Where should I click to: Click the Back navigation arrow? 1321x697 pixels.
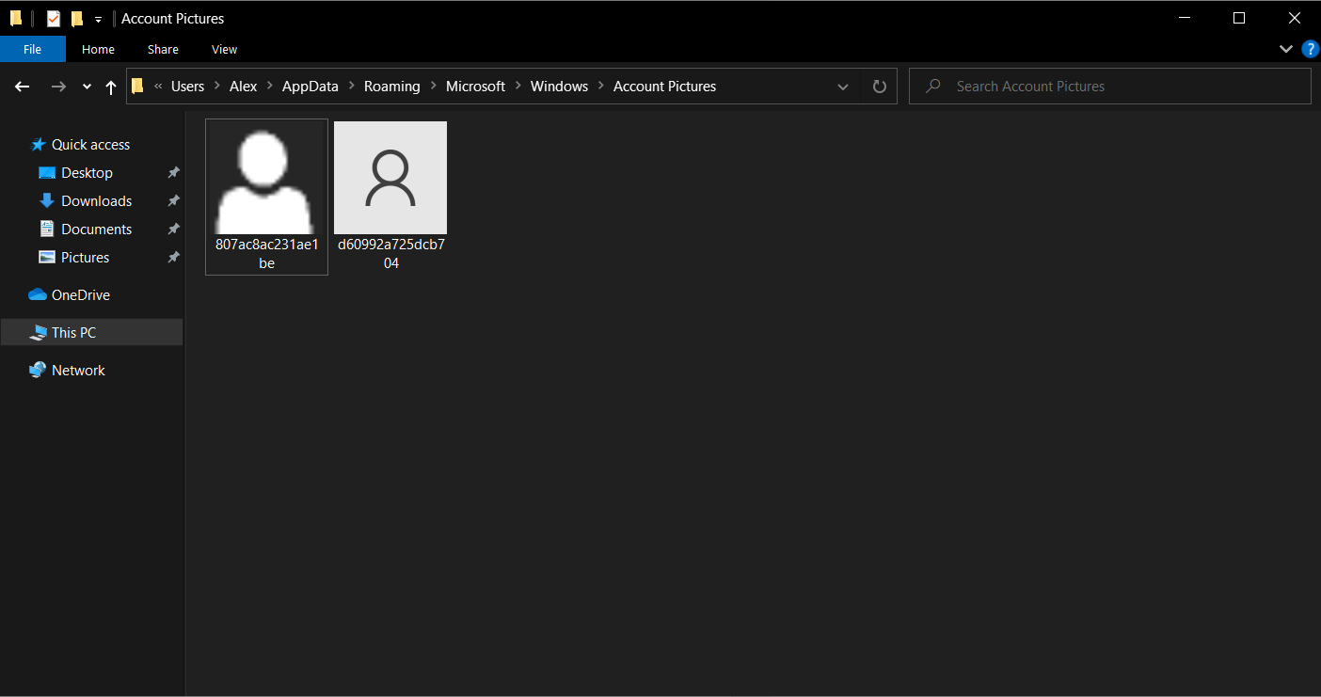click(23, 87)
